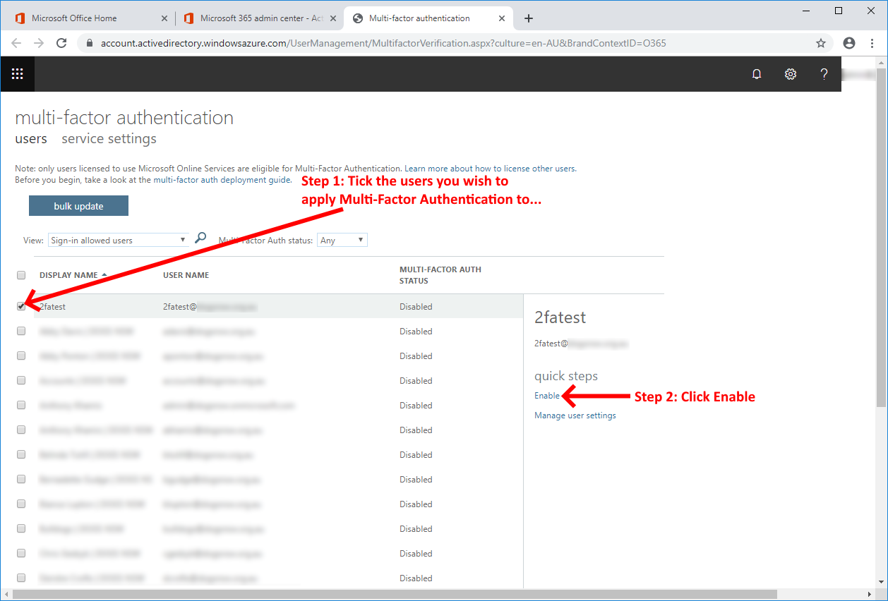Click the vertical page scrollbar
This screenshot has width=888, height=601.
point(882,236)
